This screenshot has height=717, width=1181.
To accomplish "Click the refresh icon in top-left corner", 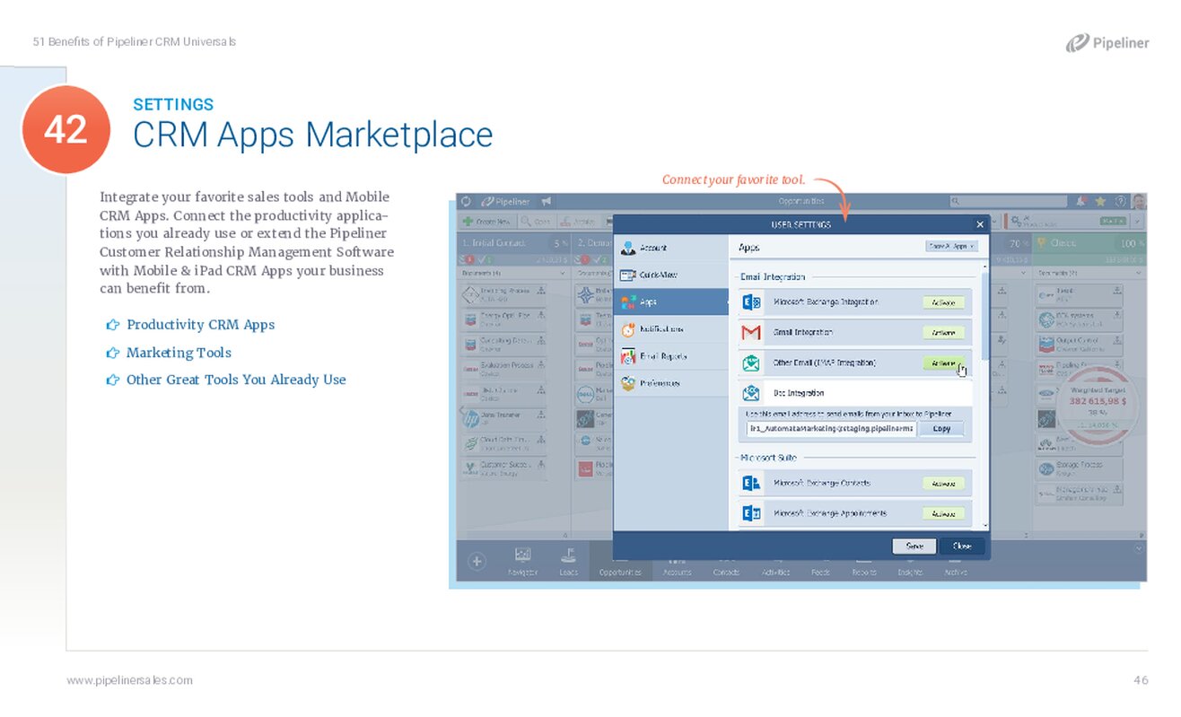I will 465,202.
